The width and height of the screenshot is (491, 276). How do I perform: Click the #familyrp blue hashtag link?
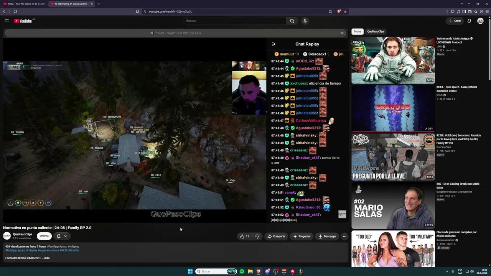(x=11, y=250)
